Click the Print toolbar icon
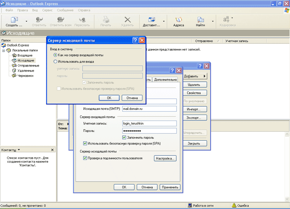The width and height of the screenshot is (290, 209). [x=106, y=20]
